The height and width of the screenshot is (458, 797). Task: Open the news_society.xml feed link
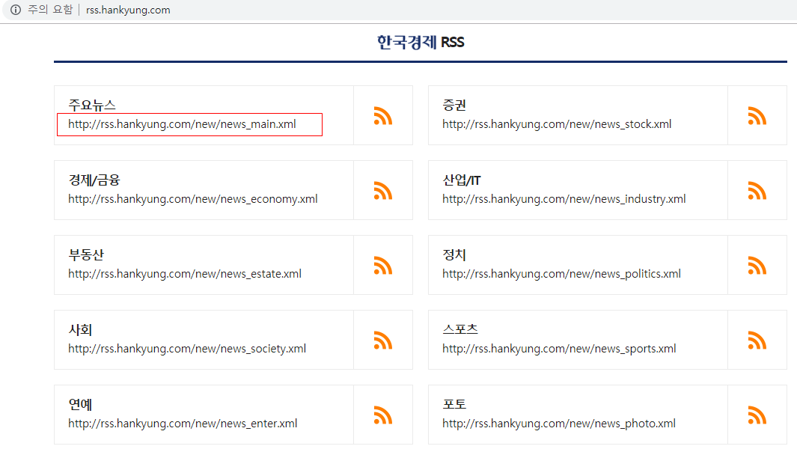(187, 348)
